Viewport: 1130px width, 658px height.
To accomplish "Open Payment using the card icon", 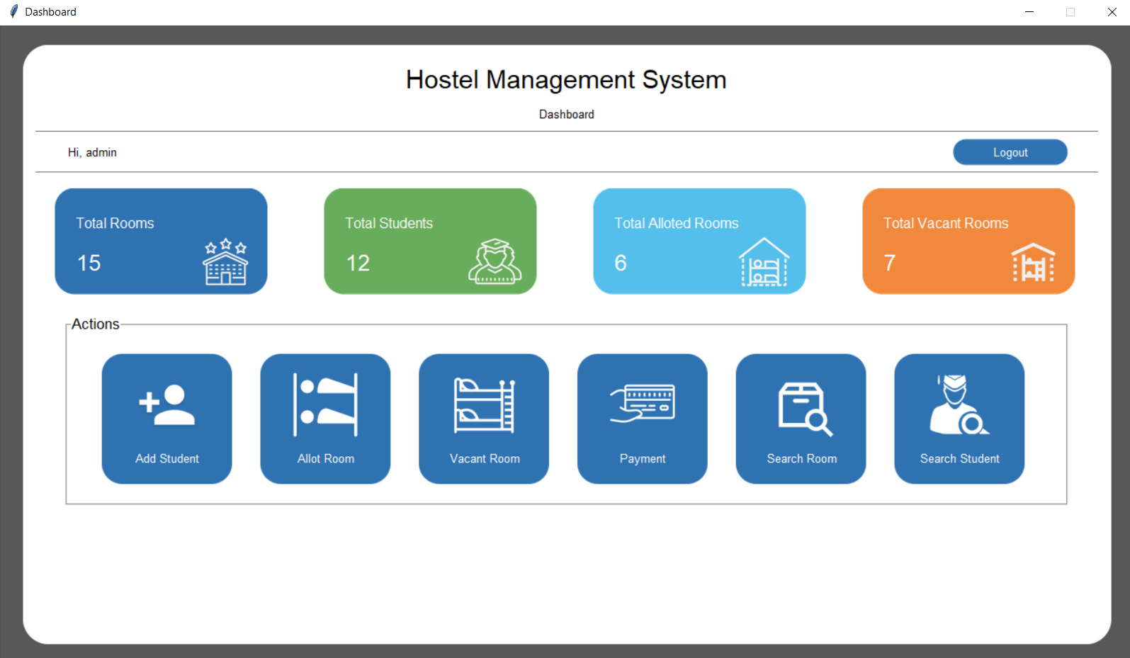I will 643,404.
